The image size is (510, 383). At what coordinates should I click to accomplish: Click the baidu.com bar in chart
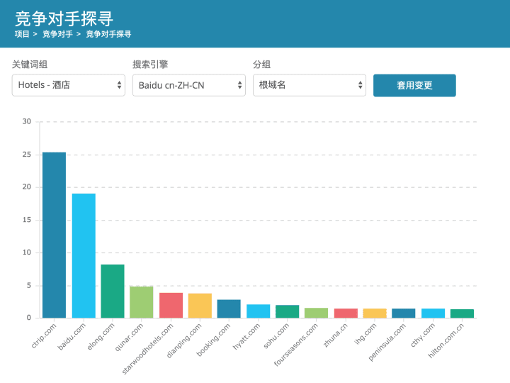tap(84, 255)
